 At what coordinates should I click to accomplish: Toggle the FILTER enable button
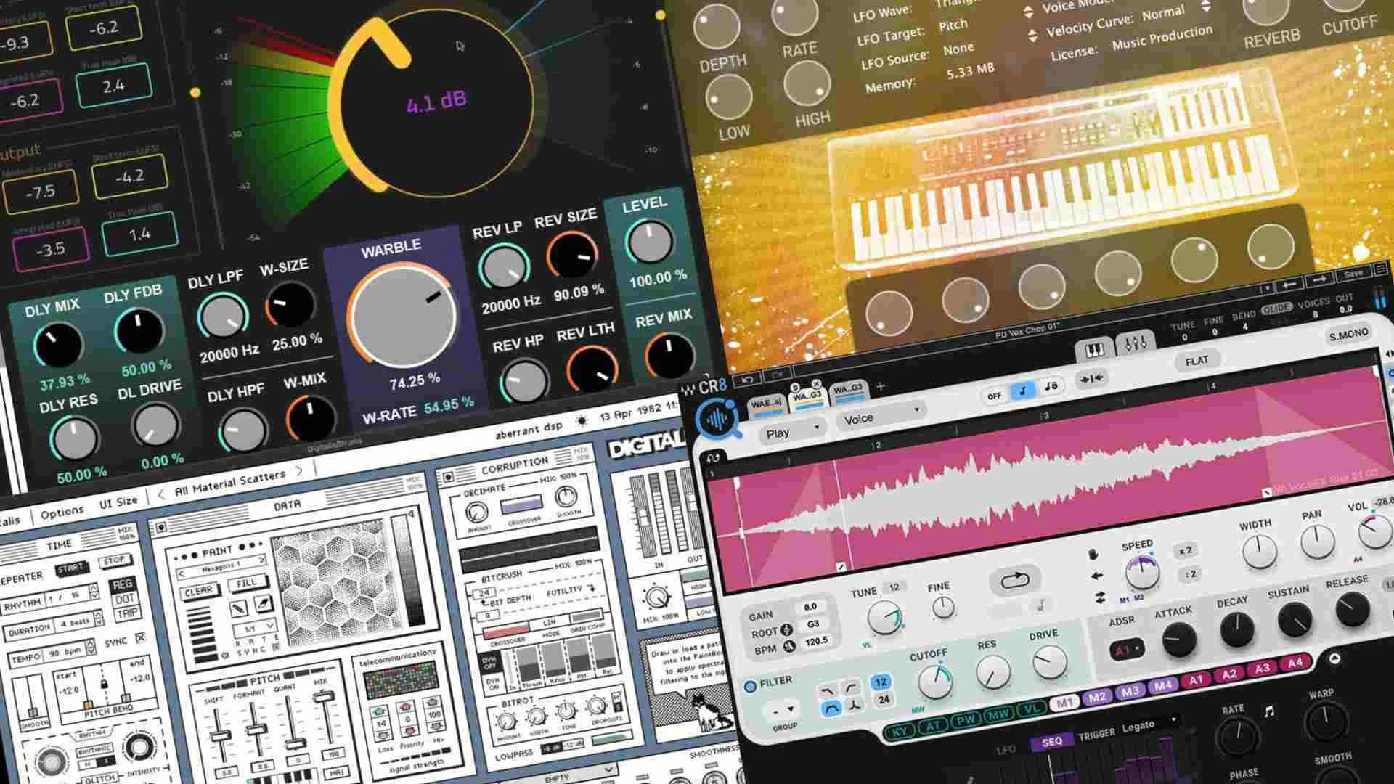pyautogui.click(x=751, y=686)
